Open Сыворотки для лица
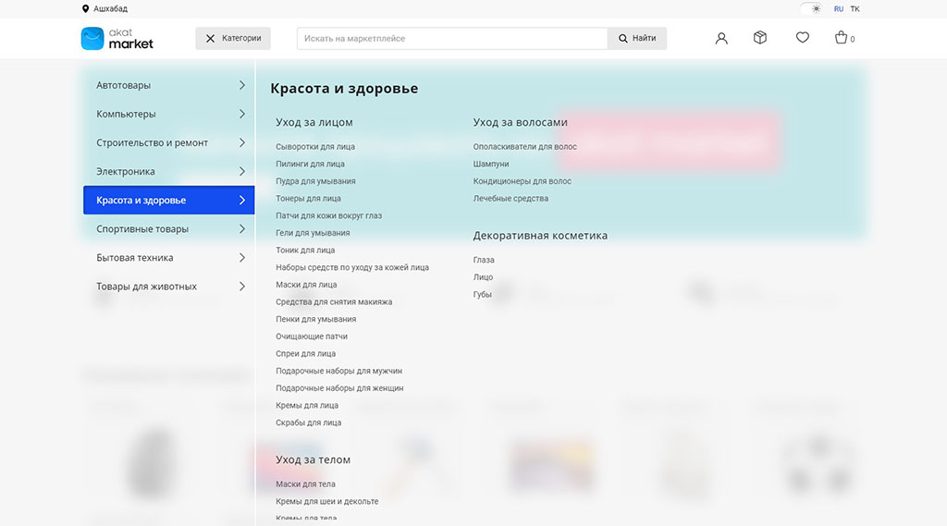The height and width of the screenshot is (526, 947). click(x=315, y=147)
